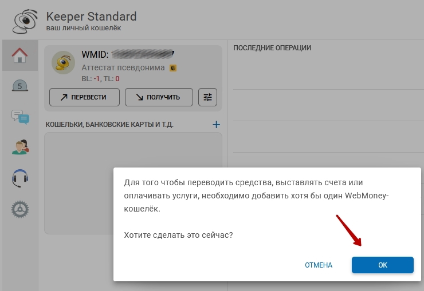Click the yellow ant profile avatar

tap(63, 62)
